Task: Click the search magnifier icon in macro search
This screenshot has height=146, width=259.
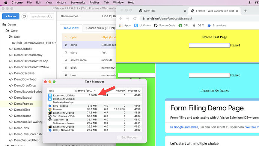Action: [50, 16]
